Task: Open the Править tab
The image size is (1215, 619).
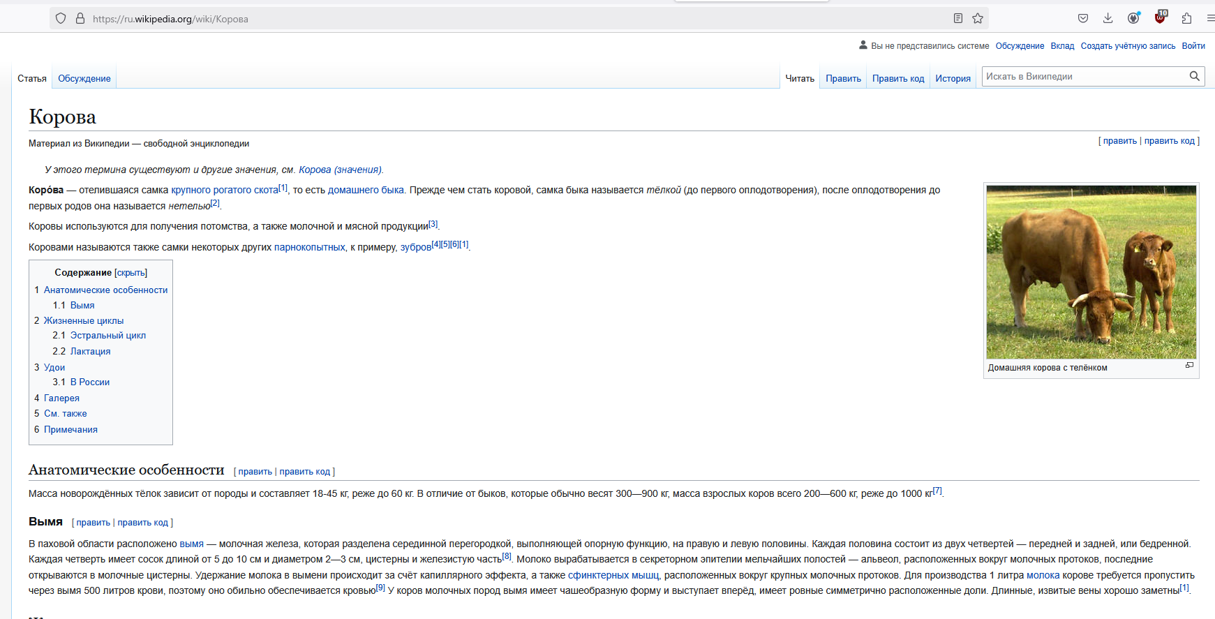Action: coord(844,78)
